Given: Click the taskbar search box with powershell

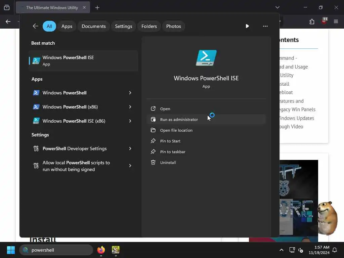Looking at the screenshot, I should 56,250.
